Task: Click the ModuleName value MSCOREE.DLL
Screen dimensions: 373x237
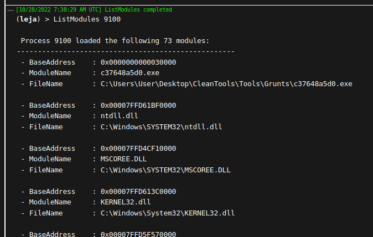Action: (x=123, y=159)
